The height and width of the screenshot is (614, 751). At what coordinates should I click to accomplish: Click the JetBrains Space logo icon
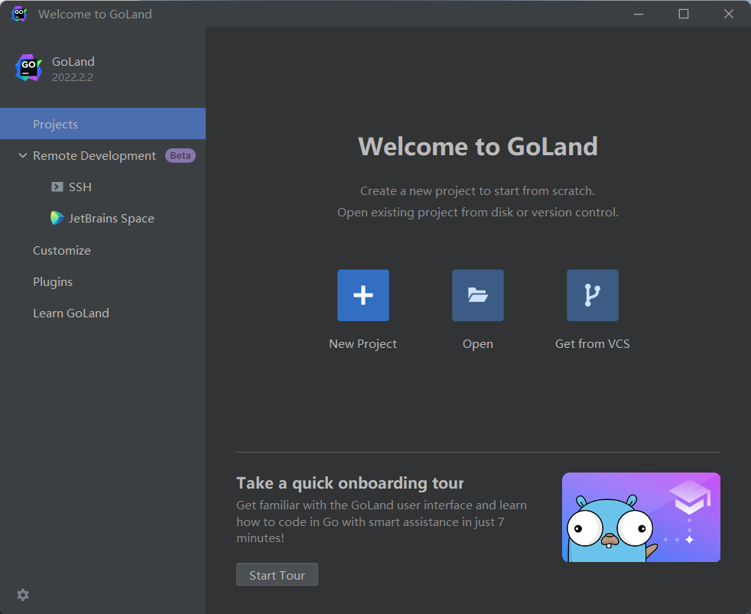(x=57, y=218)
